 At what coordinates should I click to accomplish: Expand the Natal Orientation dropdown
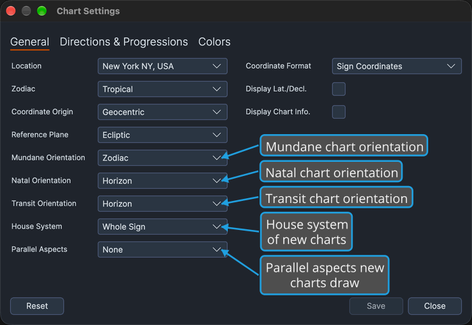[x=163, y=181]
